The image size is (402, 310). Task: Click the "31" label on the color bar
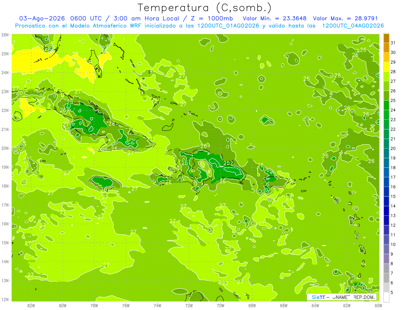click(393, 43)
